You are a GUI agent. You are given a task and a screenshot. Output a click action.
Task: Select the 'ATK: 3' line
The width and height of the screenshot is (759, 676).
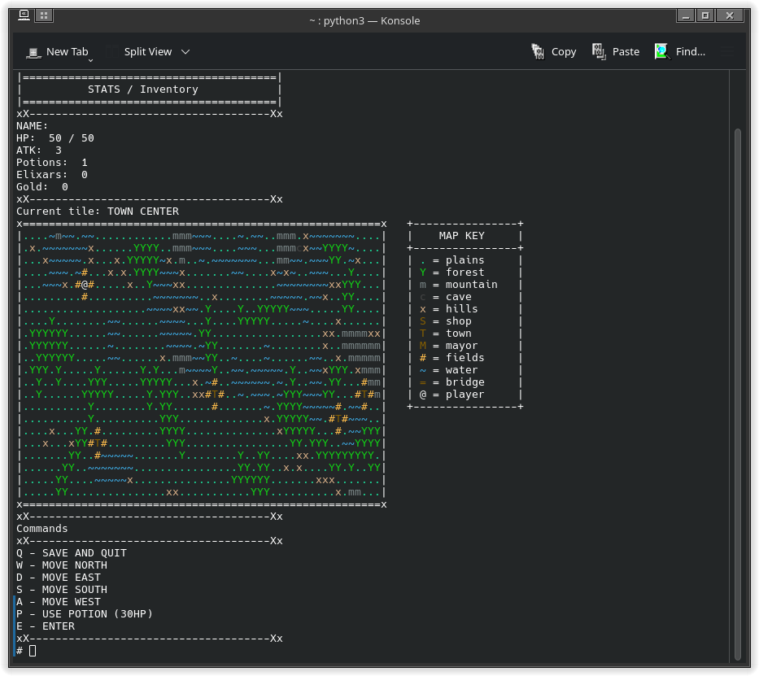click(39, 150)
